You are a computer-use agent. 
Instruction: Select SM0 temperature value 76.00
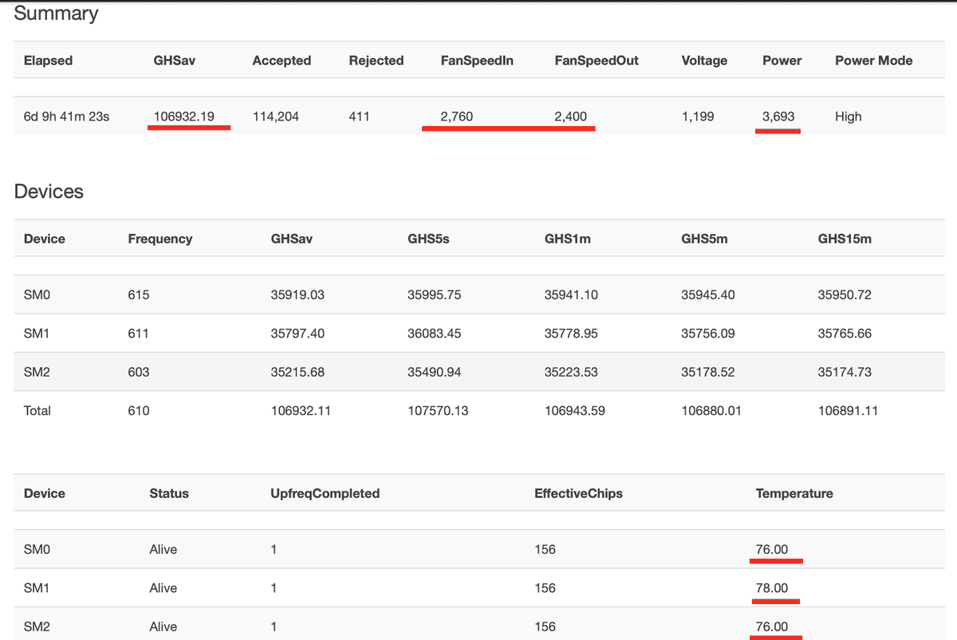(772, 550)
